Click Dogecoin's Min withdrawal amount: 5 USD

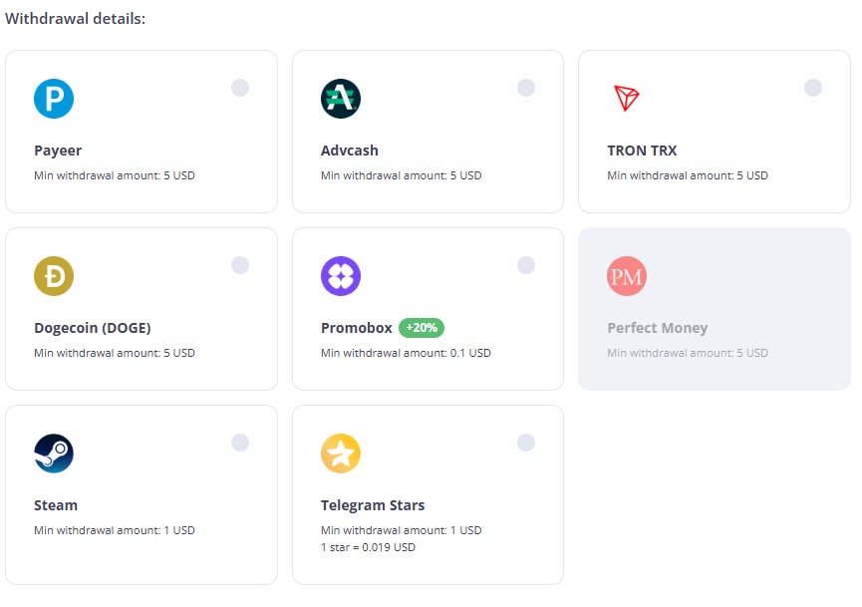point(115,353)
